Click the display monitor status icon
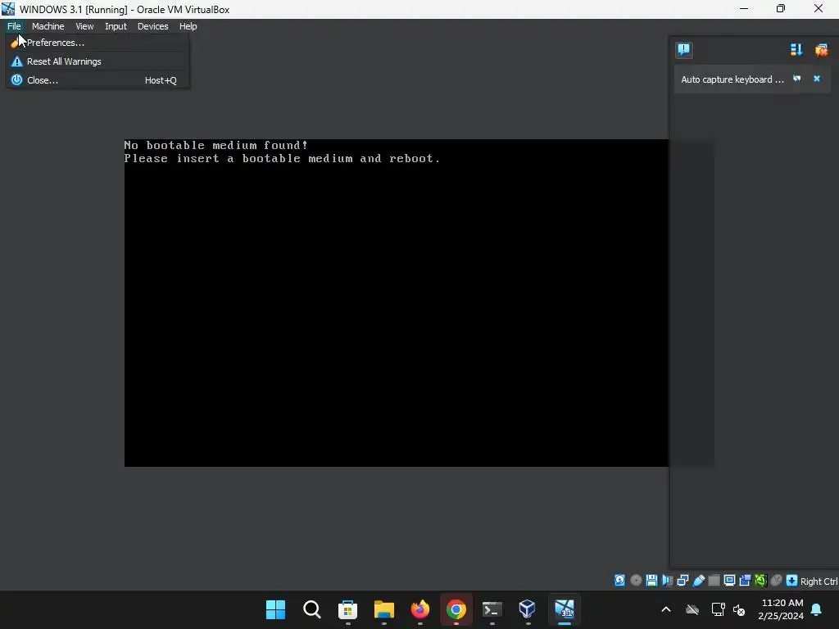The width and height of the screenshot is (839, 629). tap(729, 581)
